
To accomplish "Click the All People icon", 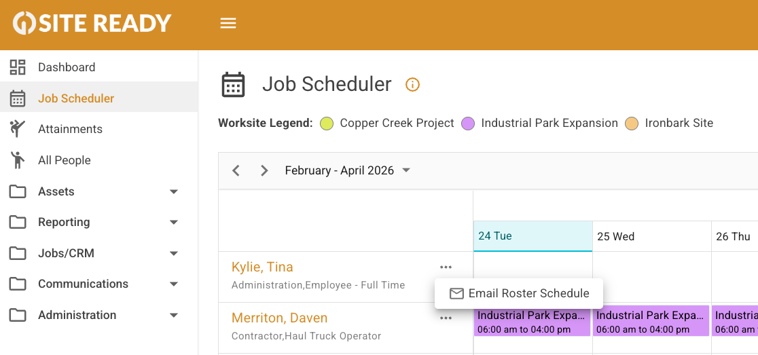I will pyautogui.click(x=18, y=160).
